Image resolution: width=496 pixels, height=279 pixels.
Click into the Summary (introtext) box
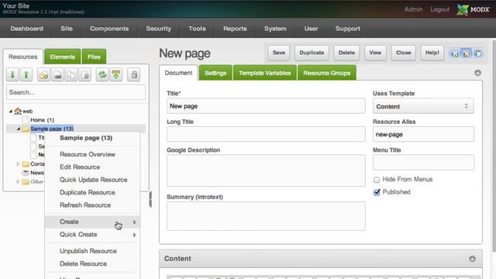(x=266, y=216)
